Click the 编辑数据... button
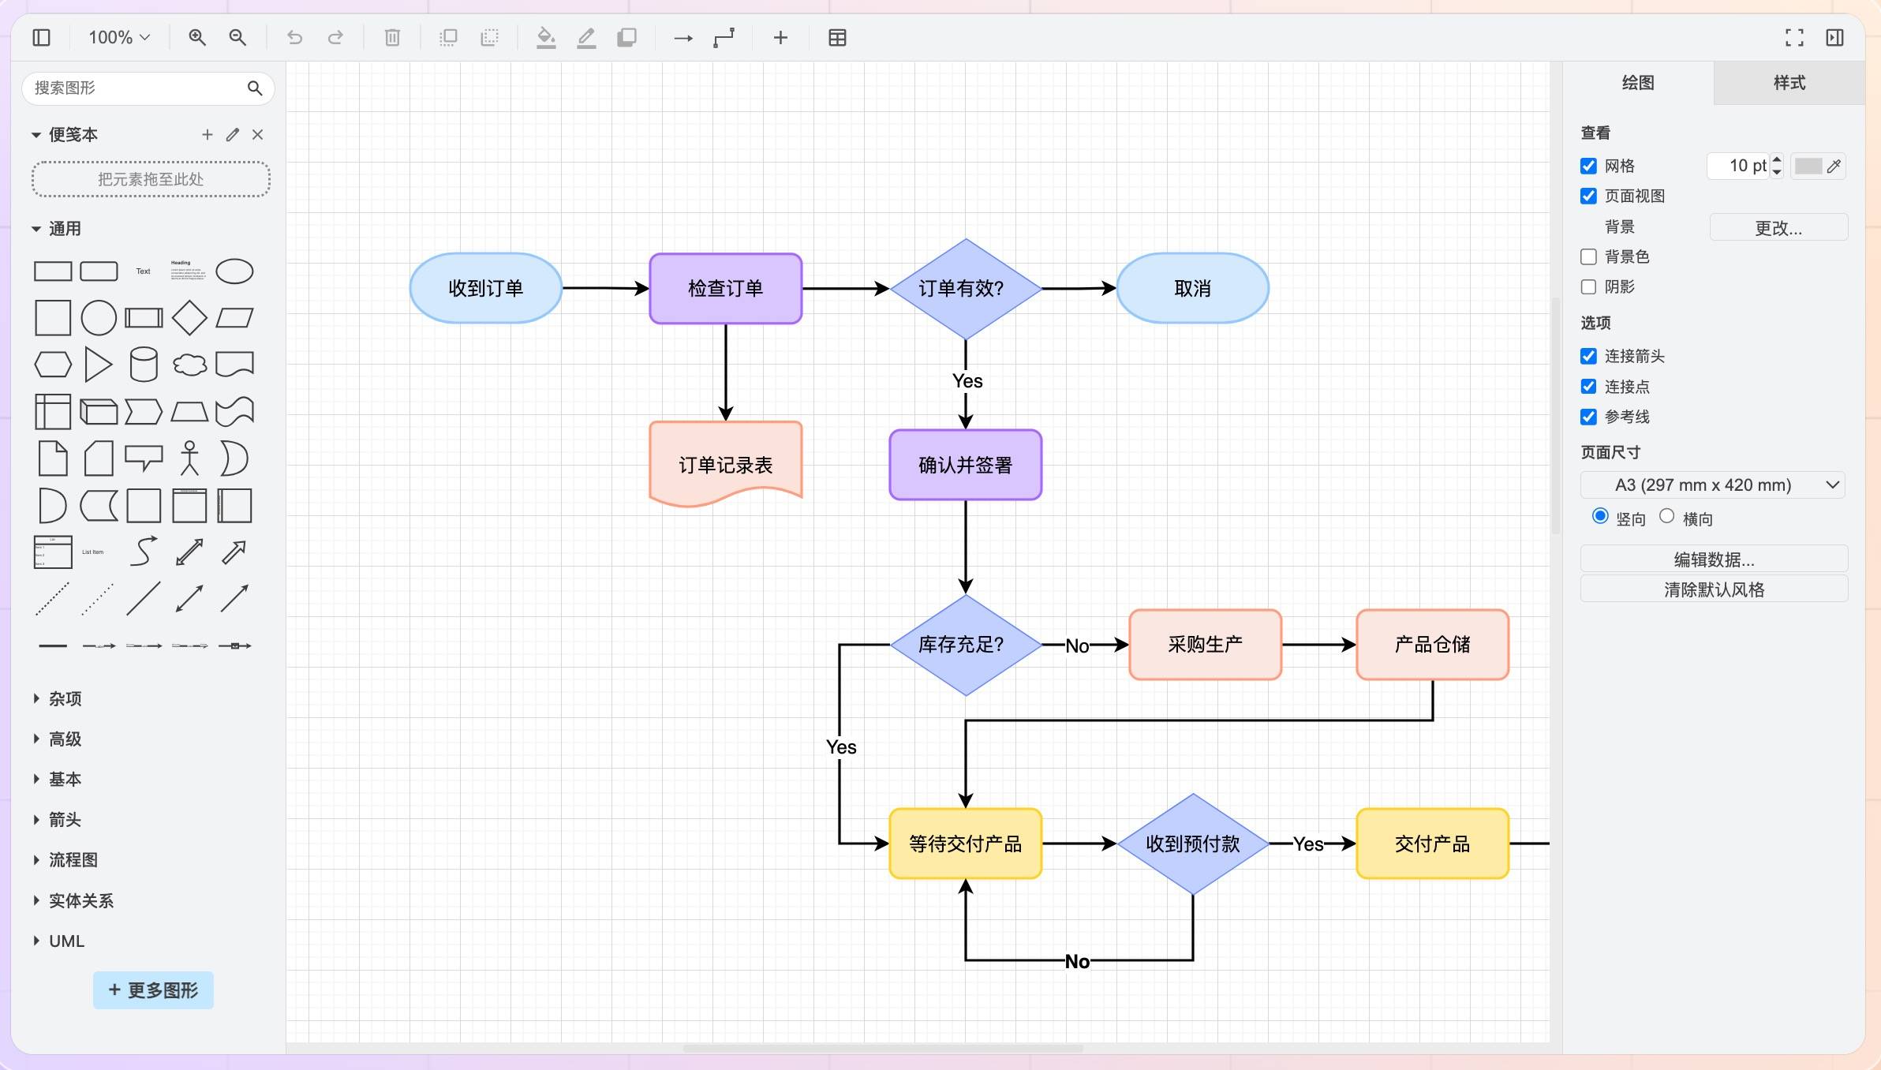 [1713, 559]
